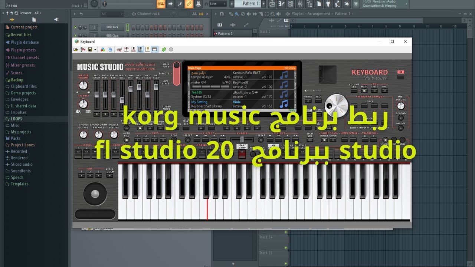
Task: Toggle the FX MIC. button
Action: coord(384,90)
